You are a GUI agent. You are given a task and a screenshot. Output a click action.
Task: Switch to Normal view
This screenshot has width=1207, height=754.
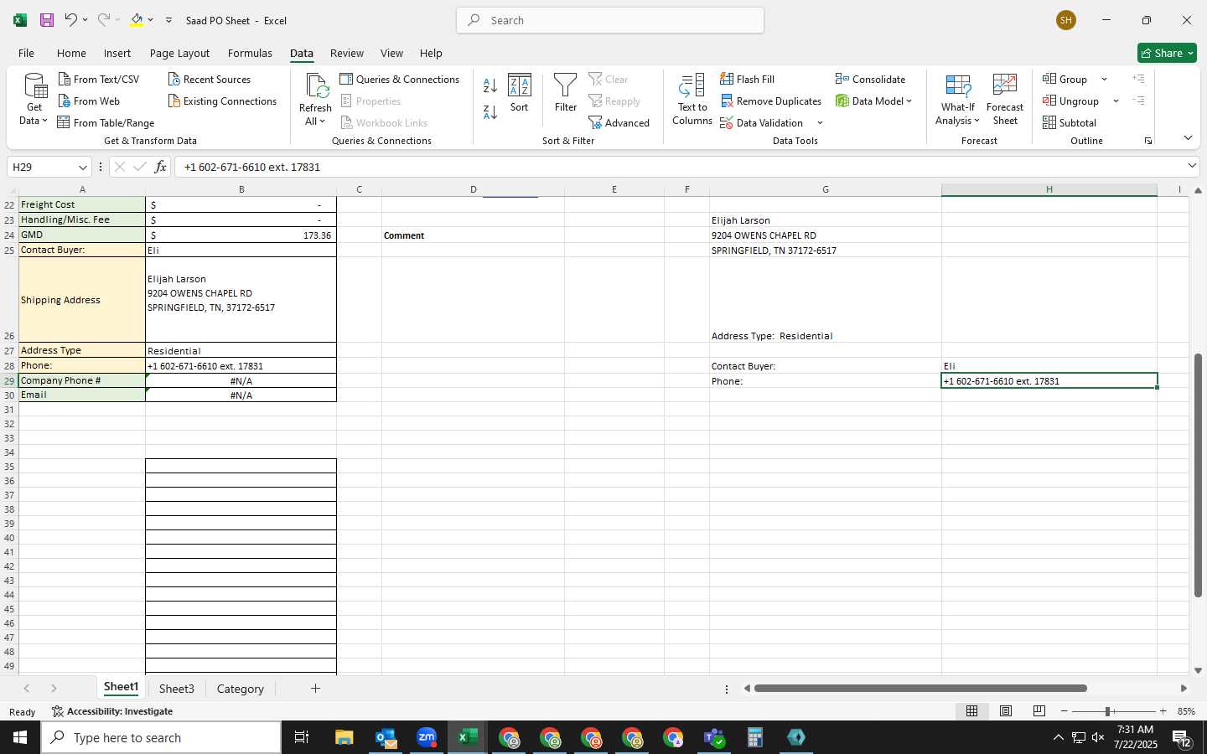click(x=972, y=711)
